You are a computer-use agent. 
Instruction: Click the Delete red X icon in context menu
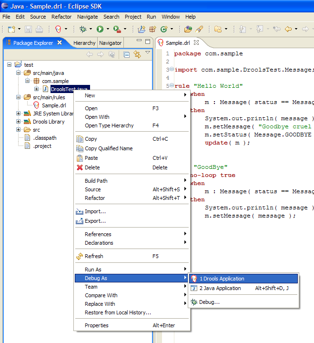80,167
